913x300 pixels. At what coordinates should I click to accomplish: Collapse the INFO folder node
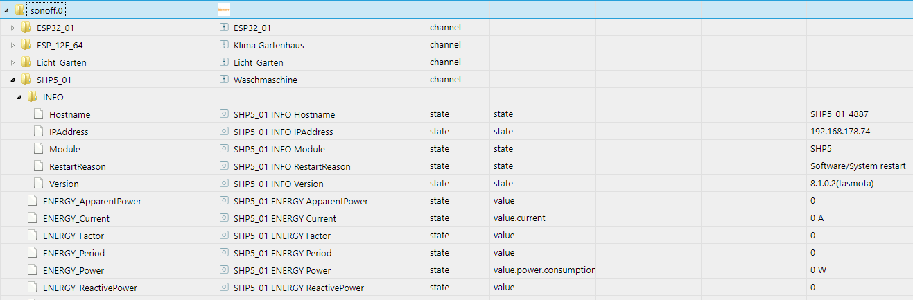point(19,97)
